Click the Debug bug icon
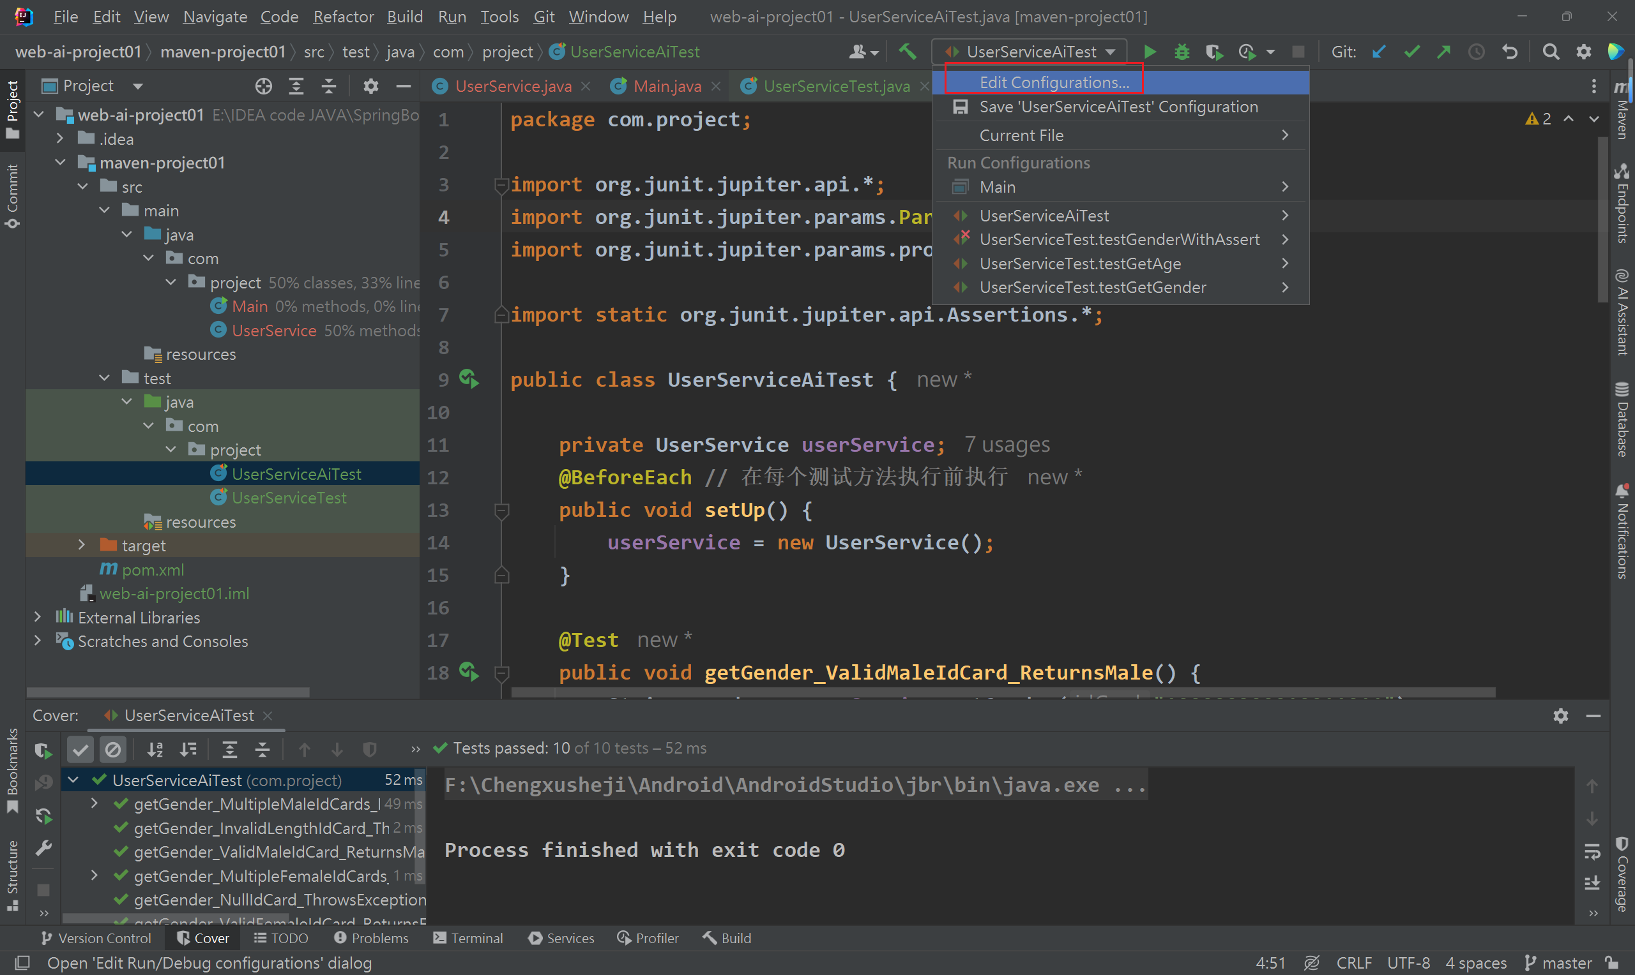Viewport: 1635px width, 975px height. click(x=1182, y=51)
